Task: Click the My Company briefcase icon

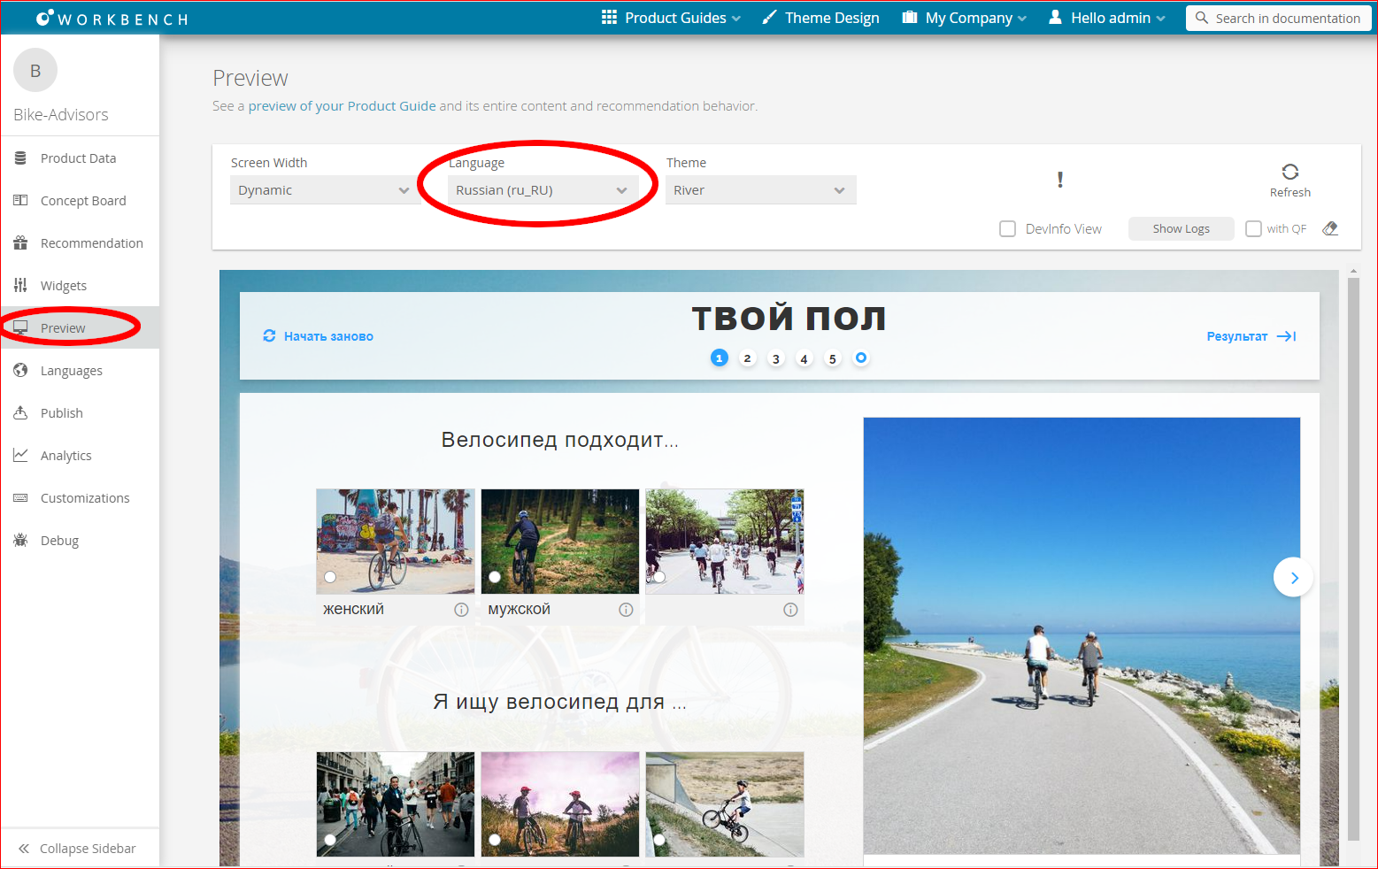Action: (910, 18)
